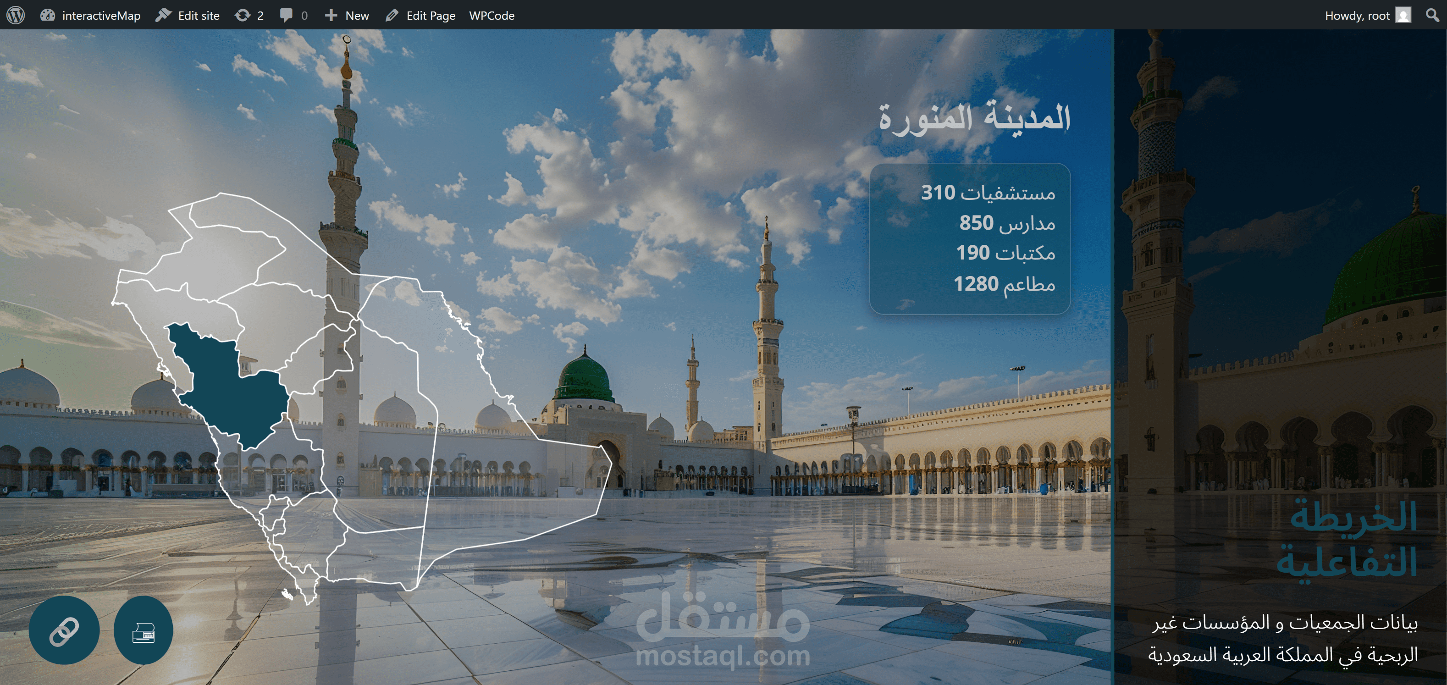Screen dimensions: 1447x685
Task: Open the comments bubble showing 0
Action: [293, 15]
